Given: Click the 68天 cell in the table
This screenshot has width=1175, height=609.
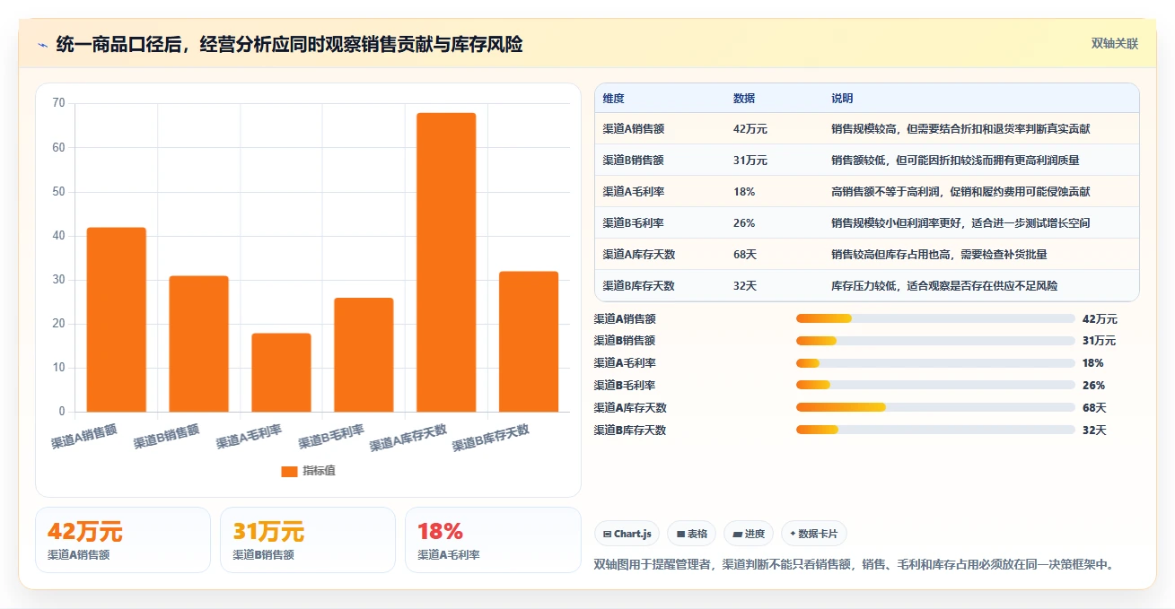Looking at the screenshot, I should click(x=745, y=255).
